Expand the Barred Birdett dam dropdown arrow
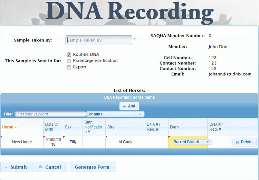Viewport: 259px width, 180px height. click(x=208, y=142)
